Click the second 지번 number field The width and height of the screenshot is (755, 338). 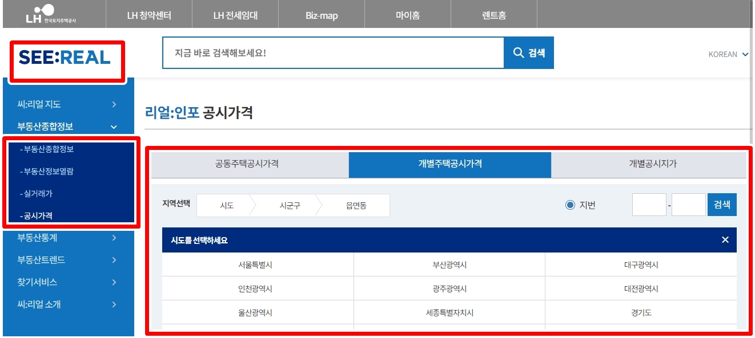(x=689, y=205)
